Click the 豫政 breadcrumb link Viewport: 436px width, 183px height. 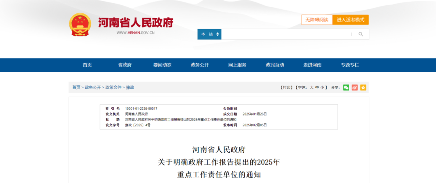pyautogui.click(x=130, y=87)
